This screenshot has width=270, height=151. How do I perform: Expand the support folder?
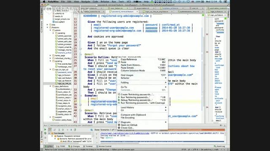point(50,117)
